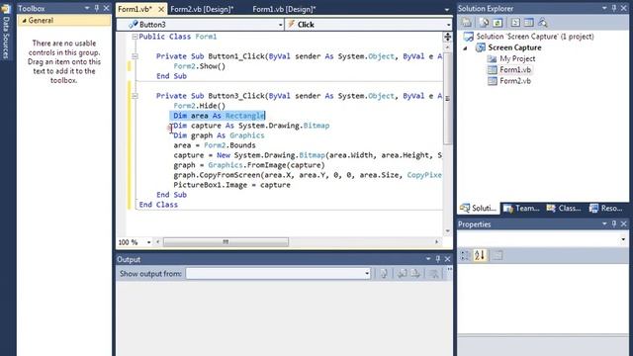Collapse the Button1_Click sub outline
This screenshot has height=356, width=633.
[x=135, y=56]
